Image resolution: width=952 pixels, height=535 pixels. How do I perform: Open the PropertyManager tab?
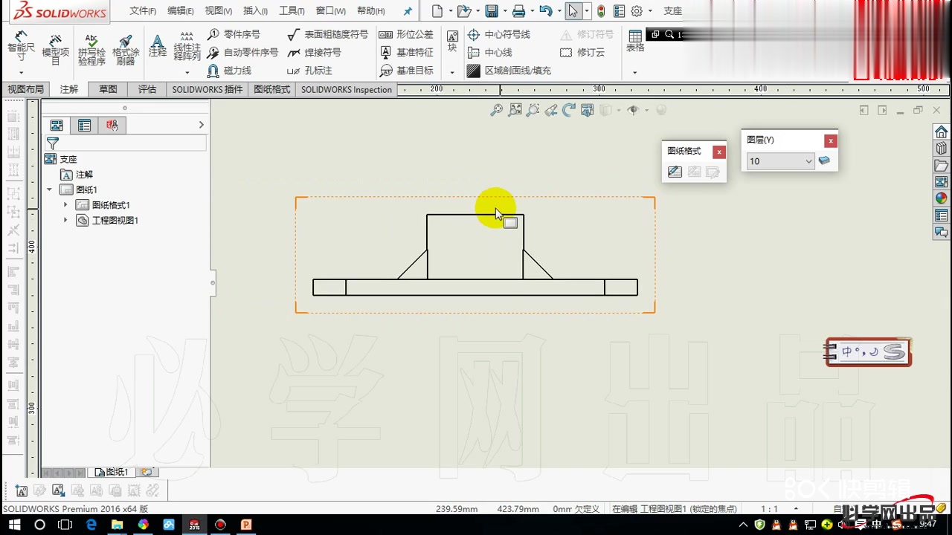click(84, 126)
